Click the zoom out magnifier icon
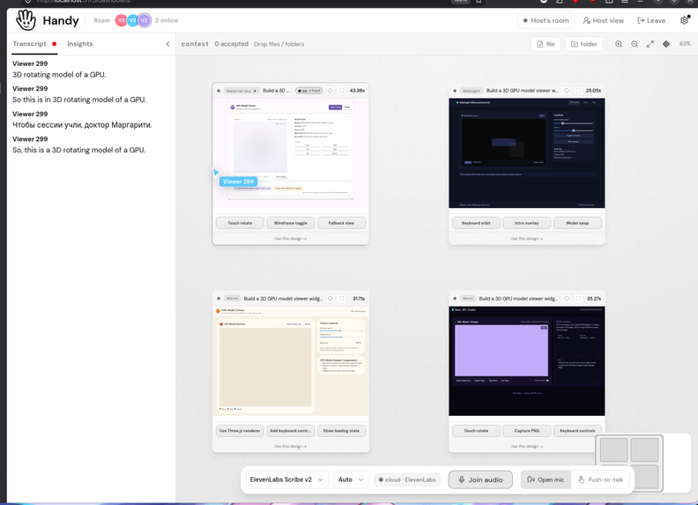This screenshot has width=698, height=505. coord(635,44)
